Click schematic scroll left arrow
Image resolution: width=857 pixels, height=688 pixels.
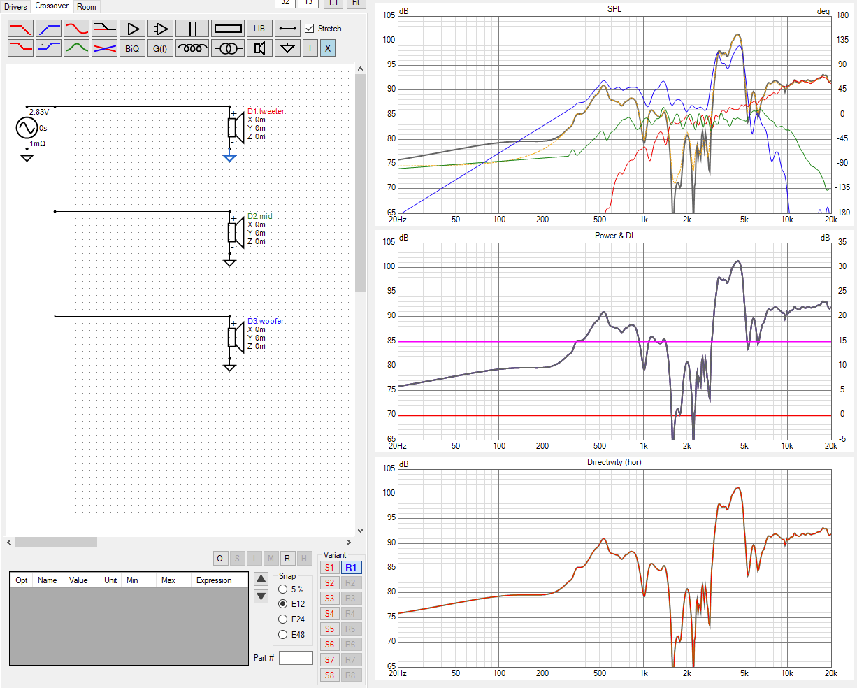(x=10, y=542)
